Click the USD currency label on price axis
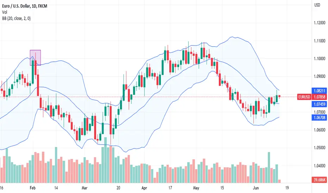This screenshot has width=328, height=193. click(317, 5)
